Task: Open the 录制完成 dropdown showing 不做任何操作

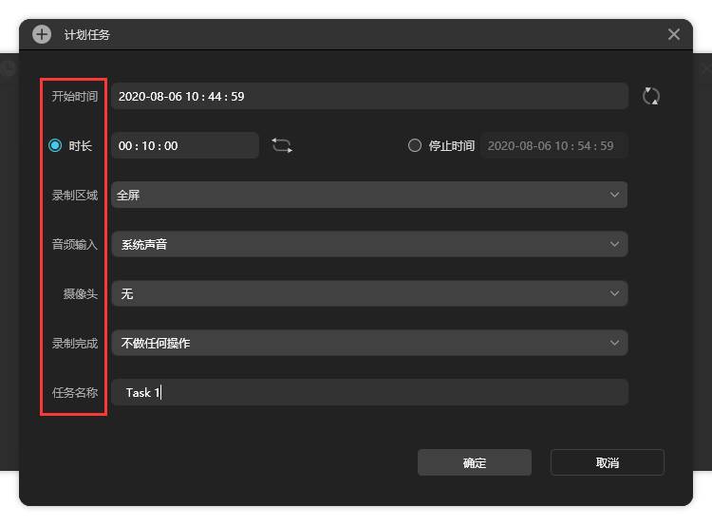Action: click(x=369, y=343)
